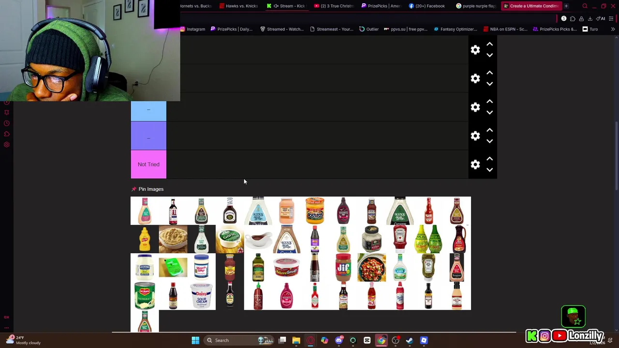The height and width of the screenshot is (348, 619).
Task: Move the Not Tried row down
Action: (x=489, y=170)
